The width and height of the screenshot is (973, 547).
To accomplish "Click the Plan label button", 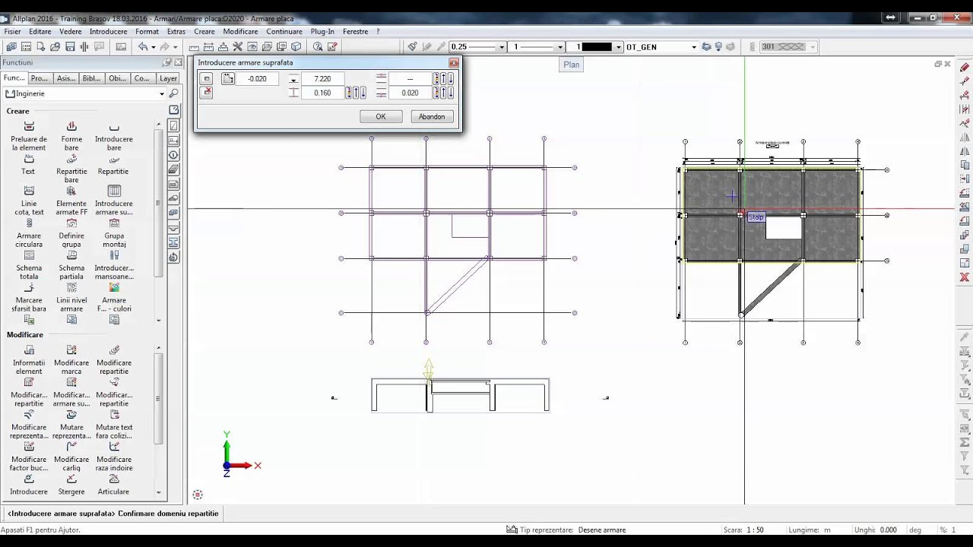I will pos(572,65).
